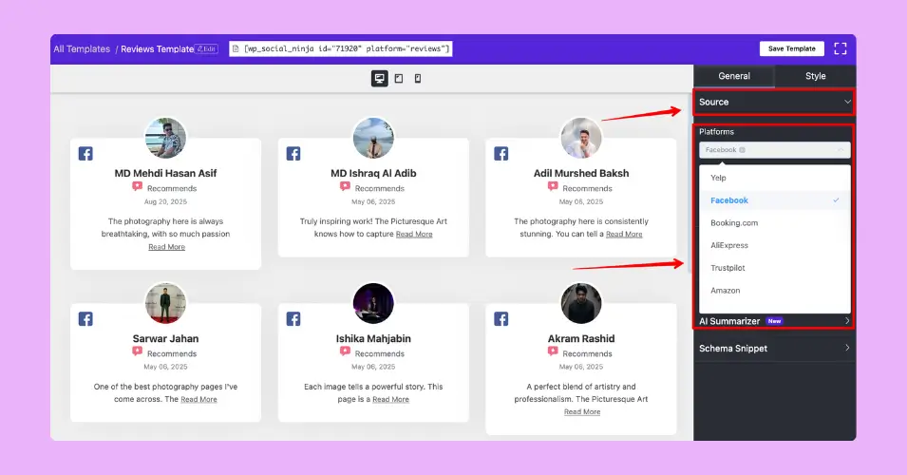Click reviewer name MD Mehdi Hasan Asif
This screenshot has width=907, height=475.
165,173
